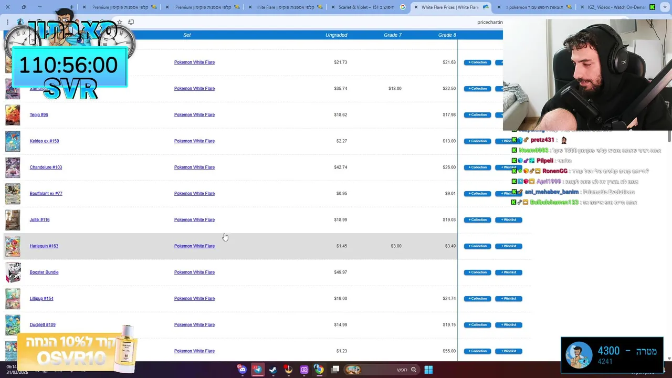The width and height of the screenshot is (672, 378).
Task: Add Harlequin #163 to Wishlist
Action: pos(508,246)
